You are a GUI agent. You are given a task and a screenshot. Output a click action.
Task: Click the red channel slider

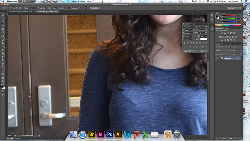(229, 16)
